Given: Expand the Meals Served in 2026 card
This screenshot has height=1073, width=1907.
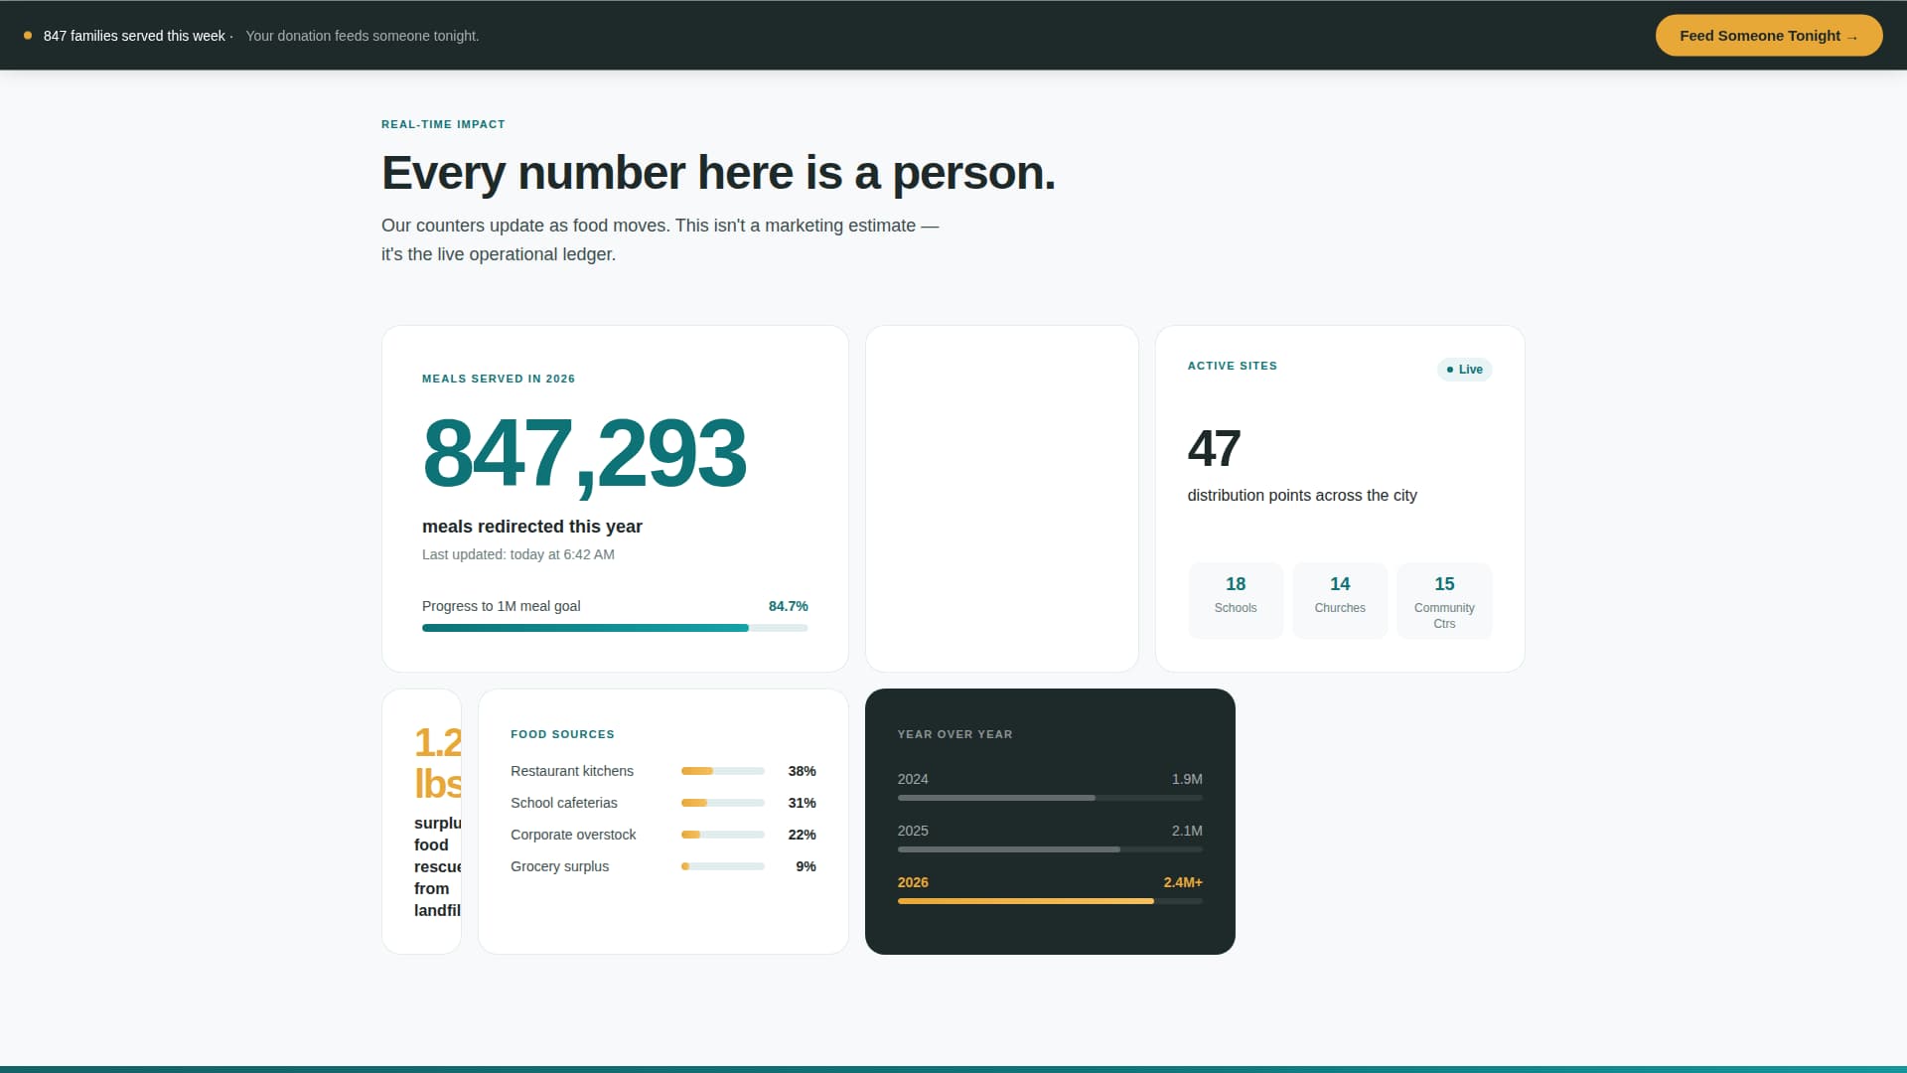Looking at the screenshot, I should coord(615,497).
